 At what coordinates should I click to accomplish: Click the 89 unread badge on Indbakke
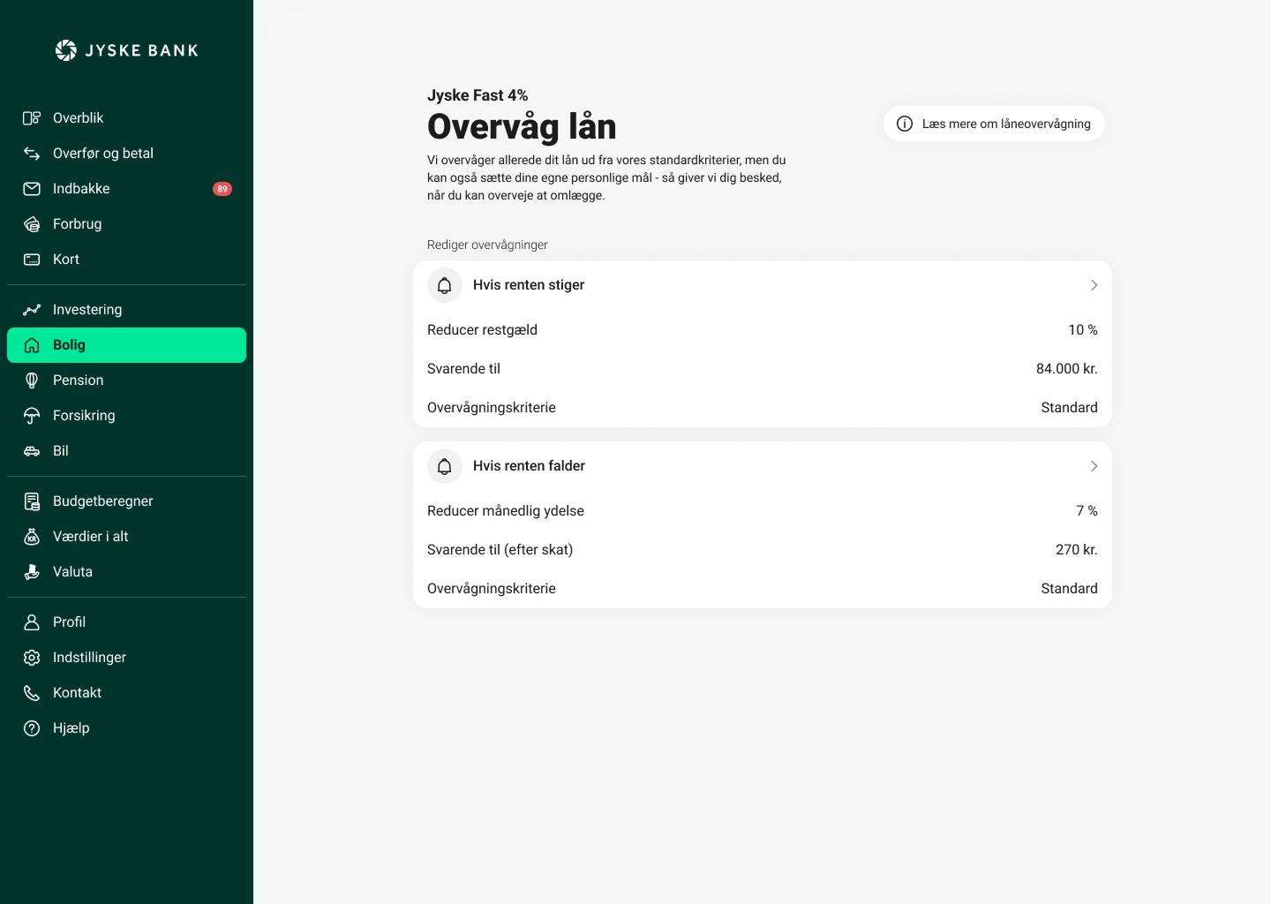click(222, 189)
